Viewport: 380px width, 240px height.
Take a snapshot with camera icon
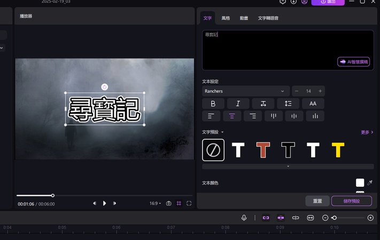click(x=169, y=204)
